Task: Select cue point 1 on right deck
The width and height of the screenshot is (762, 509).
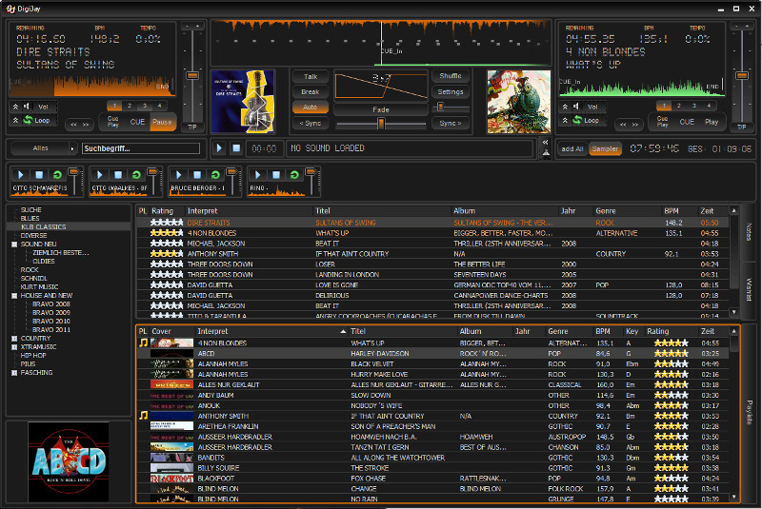Action: click(664, 106)
